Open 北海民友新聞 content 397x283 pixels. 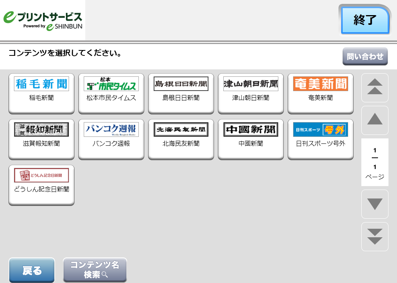181,140
